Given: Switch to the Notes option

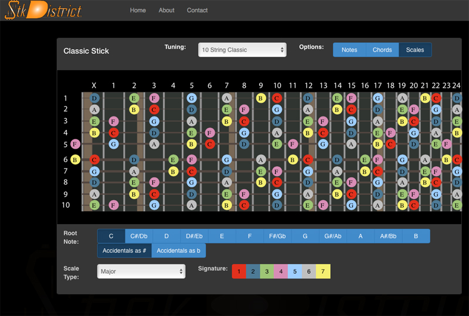Looking at the screenshot, I should (x=349, y=50).
